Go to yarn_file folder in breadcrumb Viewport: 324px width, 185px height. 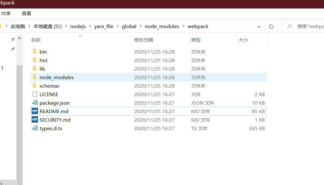104,26
